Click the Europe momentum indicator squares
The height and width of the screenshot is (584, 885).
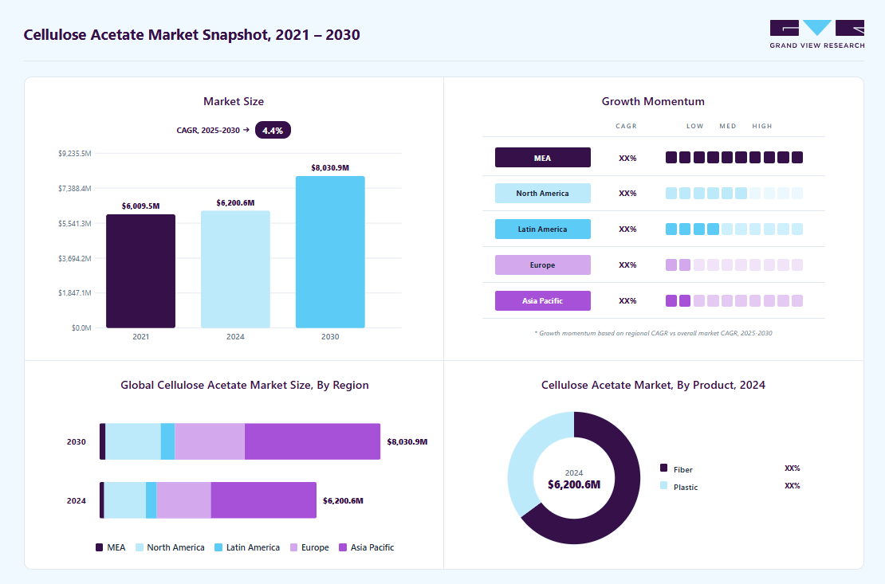(734, 265)
